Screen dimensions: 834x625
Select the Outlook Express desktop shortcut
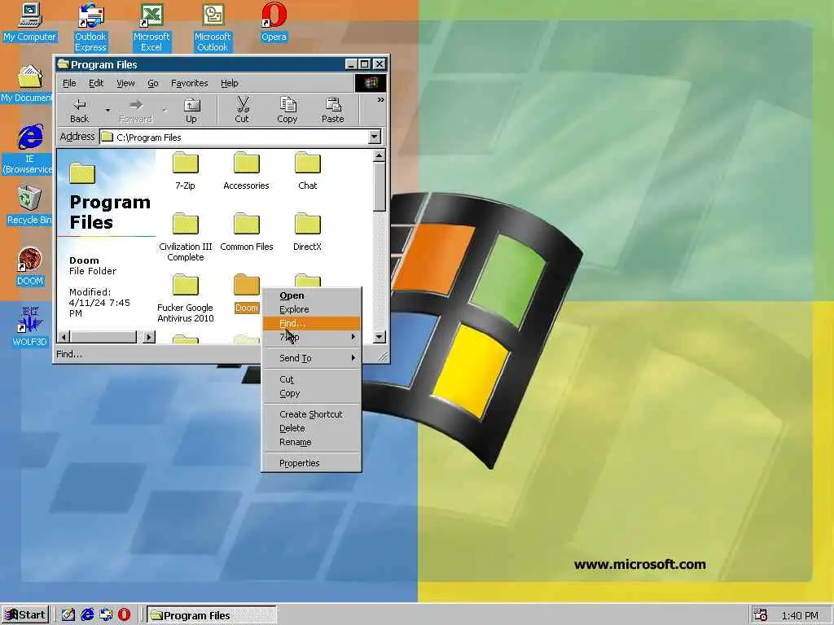pos(90,27)
